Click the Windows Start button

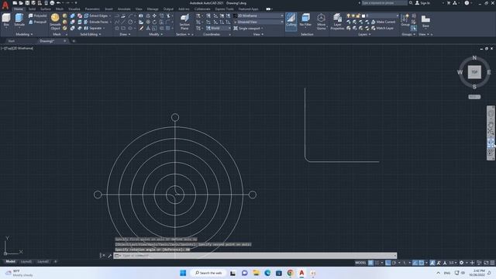(x=183, y=273)
